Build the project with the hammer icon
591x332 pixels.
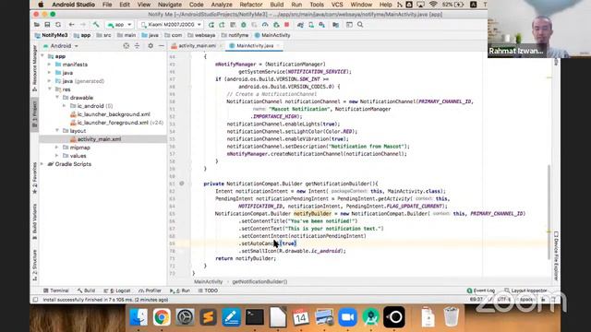coord(96,25)
